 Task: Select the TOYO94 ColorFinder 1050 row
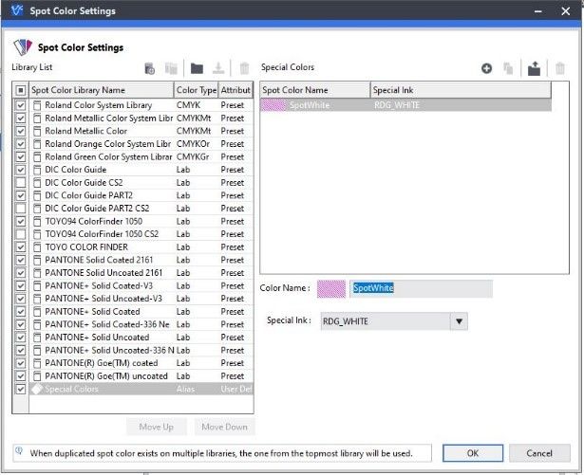(141, 221)
